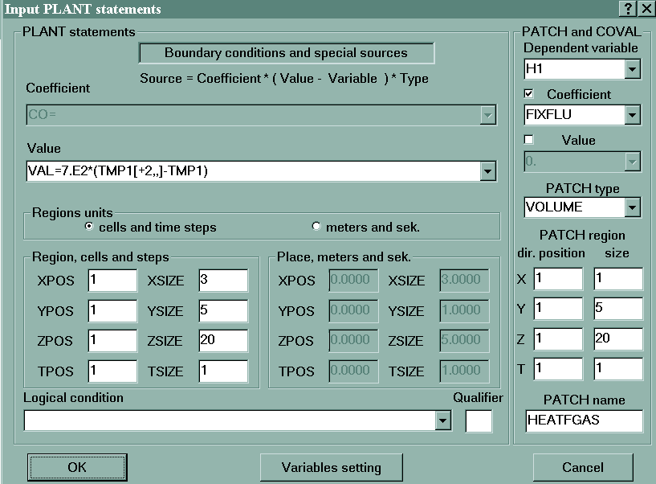This screenshot has width=656, height=484.
Task: Click Boundary conditions and special sources button
Action: pyautogui.click(x=286, y=53)
